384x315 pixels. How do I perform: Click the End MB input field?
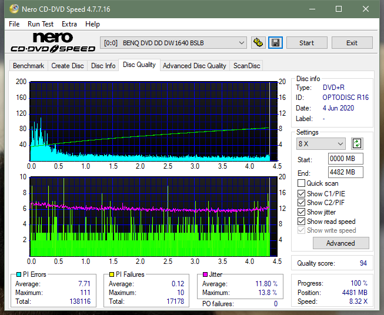(x=345, y=172)
